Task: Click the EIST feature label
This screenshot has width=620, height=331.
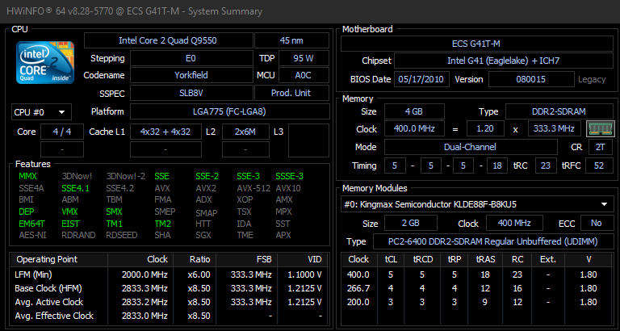Action: 70,224
